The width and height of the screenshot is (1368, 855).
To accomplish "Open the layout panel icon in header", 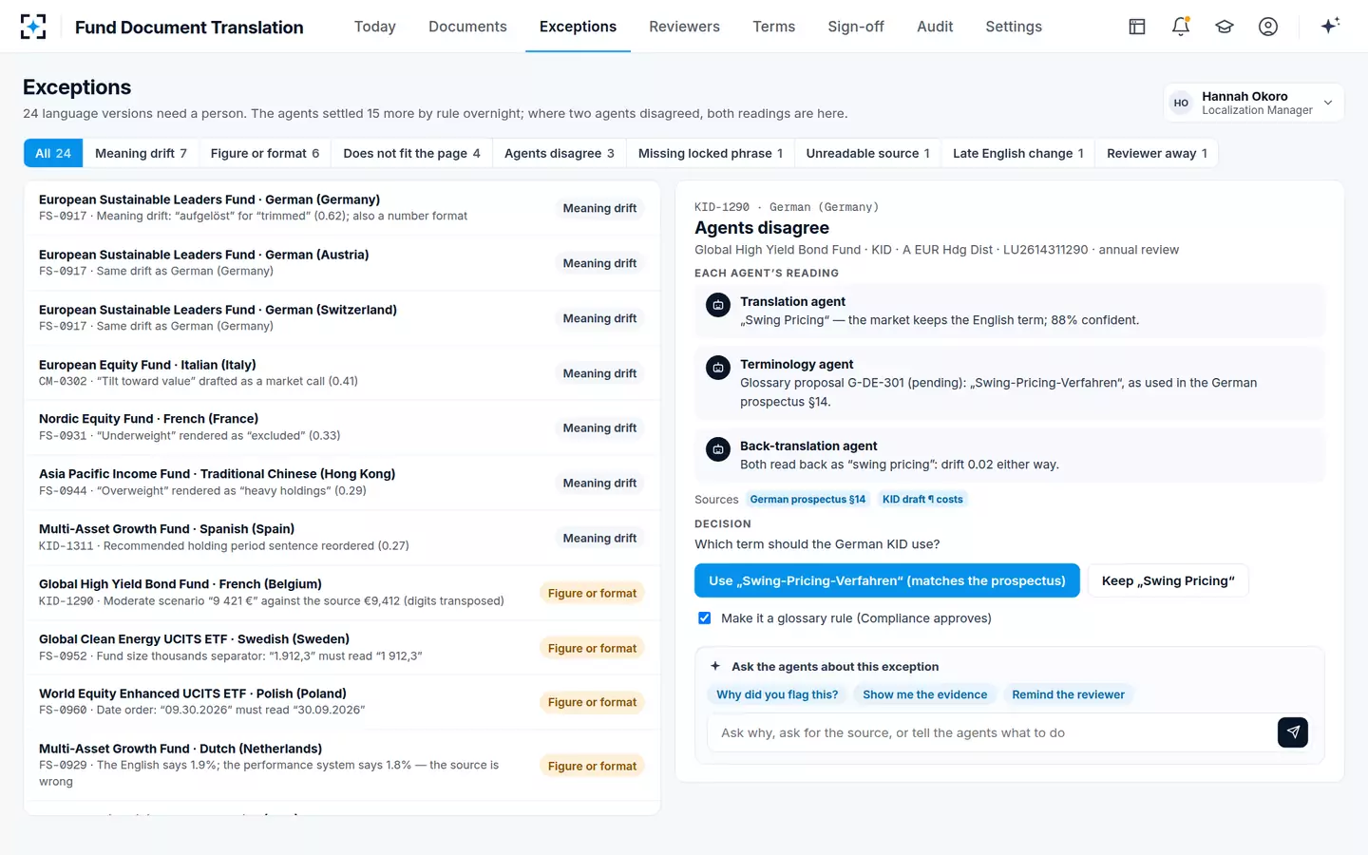I will coord(1137,27).
